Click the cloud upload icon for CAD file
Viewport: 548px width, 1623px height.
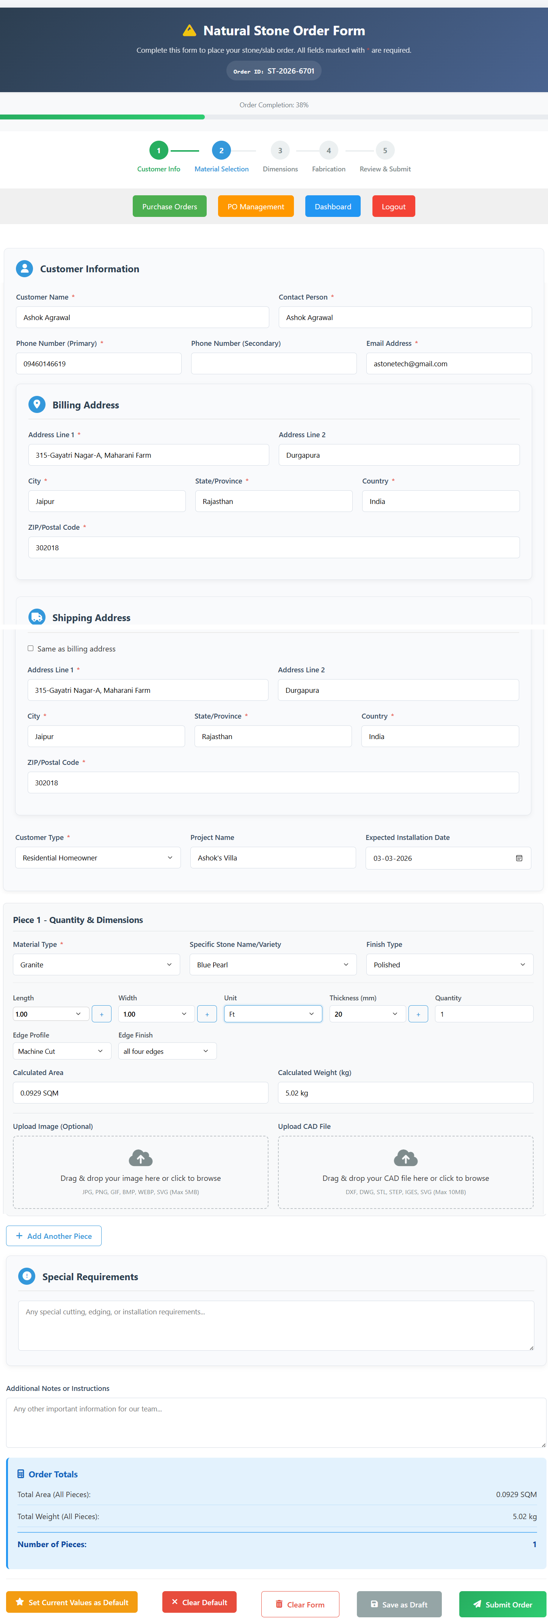[405, 1157]
